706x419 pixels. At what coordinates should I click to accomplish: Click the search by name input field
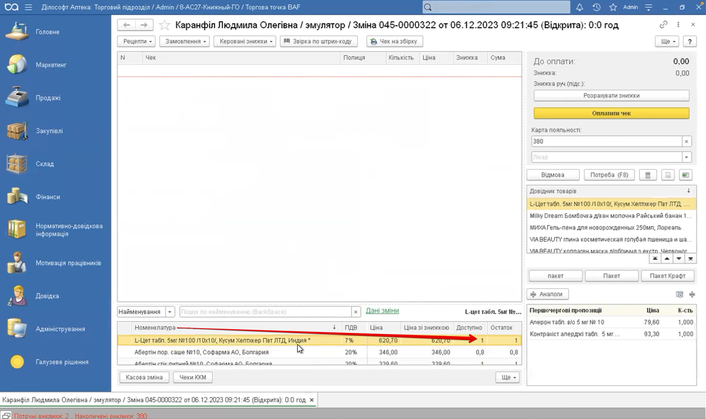[265, 312]
